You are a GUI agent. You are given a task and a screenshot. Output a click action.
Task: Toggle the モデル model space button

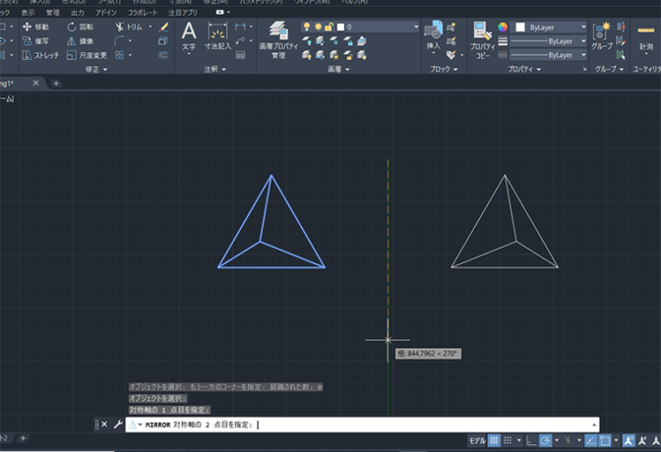[x=476, y=440]
